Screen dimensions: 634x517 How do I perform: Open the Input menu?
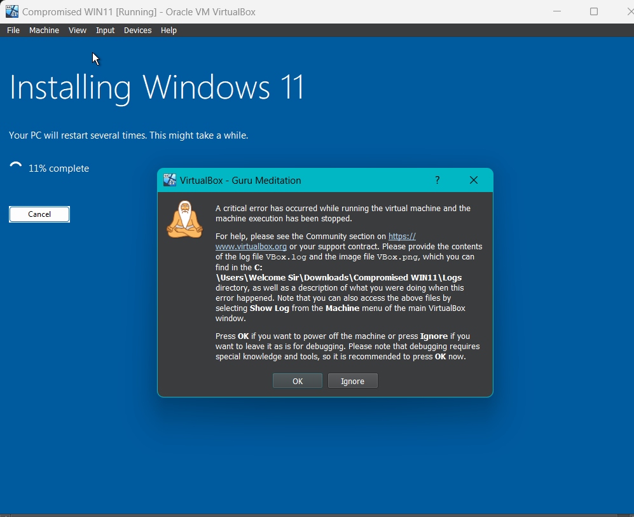click(x=105, y=31)
